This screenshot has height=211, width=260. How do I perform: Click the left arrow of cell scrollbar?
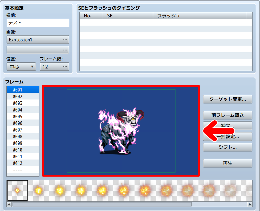(9, 204)
